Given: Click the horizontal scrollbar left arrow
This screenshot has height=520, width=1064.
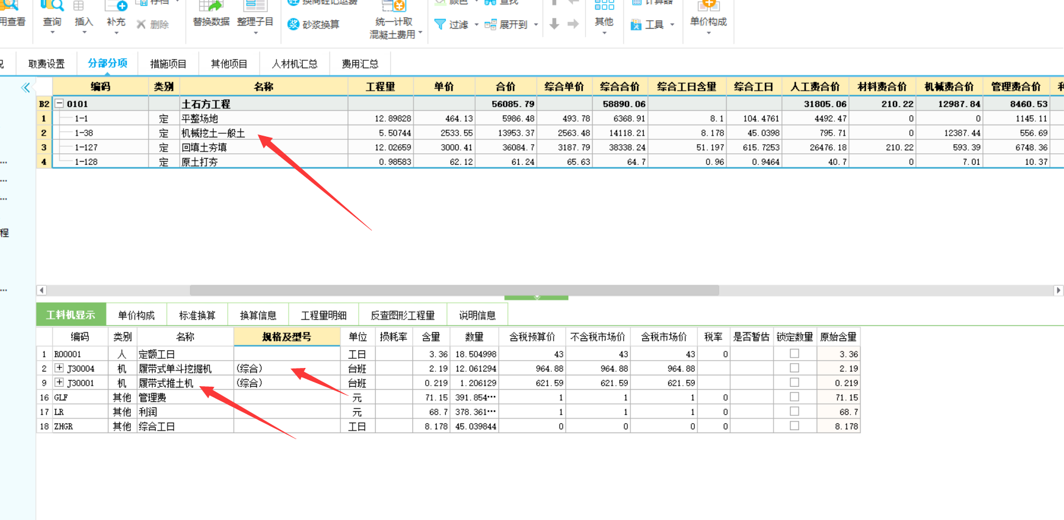Looking at the screenshot, I should 41,290.
